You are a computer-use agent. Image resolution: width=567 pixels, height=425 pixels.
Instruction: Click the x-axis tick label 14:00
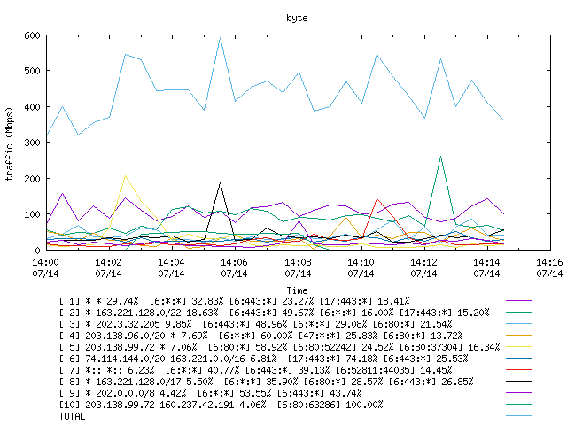45,262
